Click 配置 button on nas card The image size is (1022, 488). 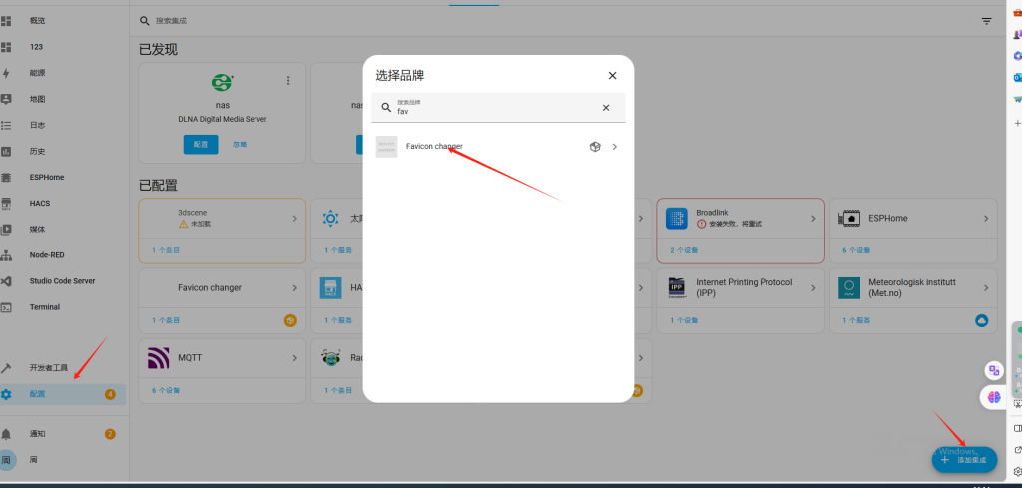click(200, 144)
